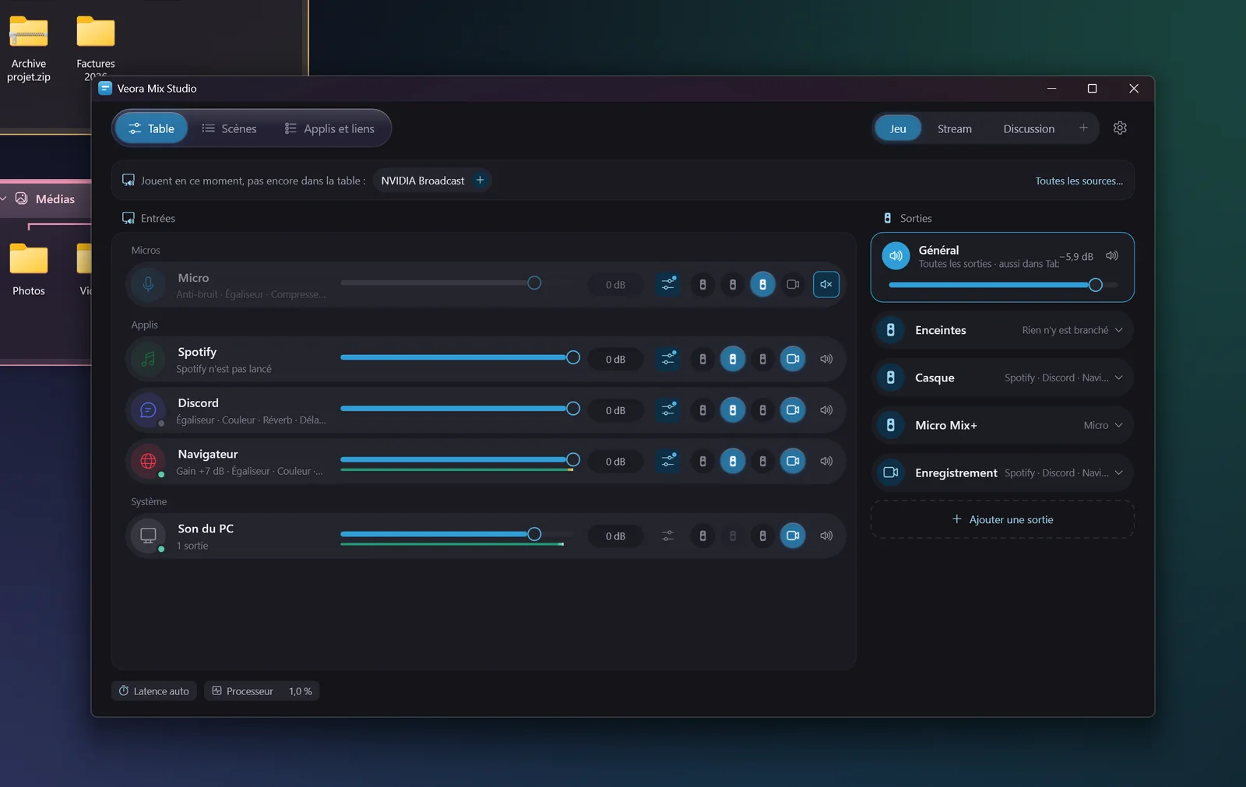Open the settings gear in Veora Mix Studio
Viewport: 1246px width, 787px height.
pos(1120,128)
